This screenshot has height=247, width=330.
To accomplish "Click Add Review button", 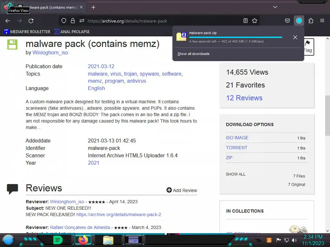I will [182, 190].
